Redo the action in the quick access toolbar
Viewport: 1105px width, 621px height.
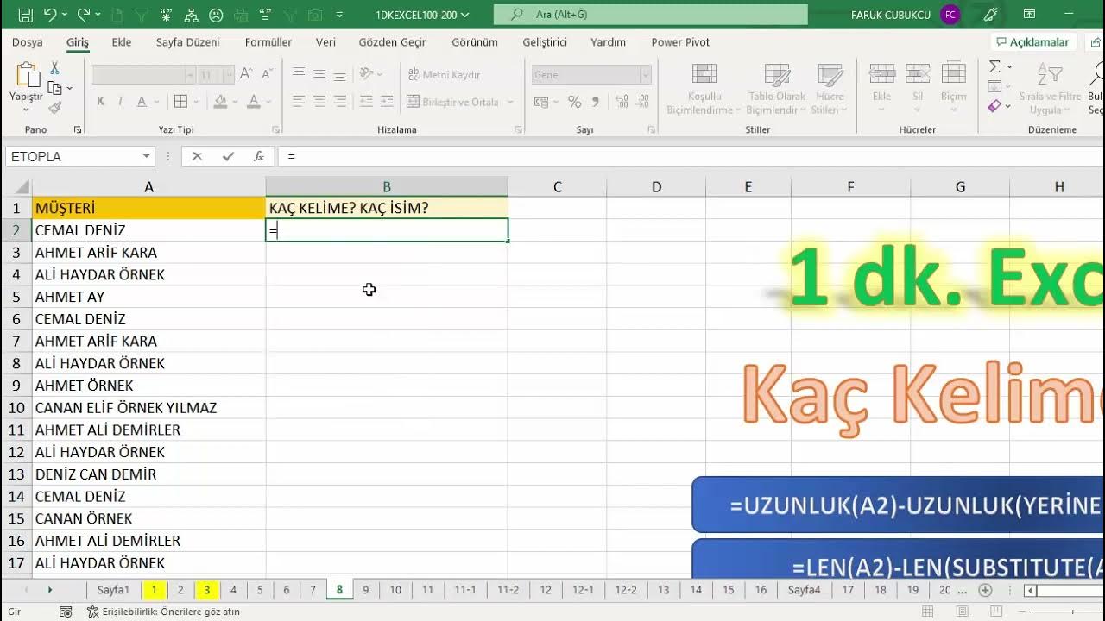pos(84,15)
